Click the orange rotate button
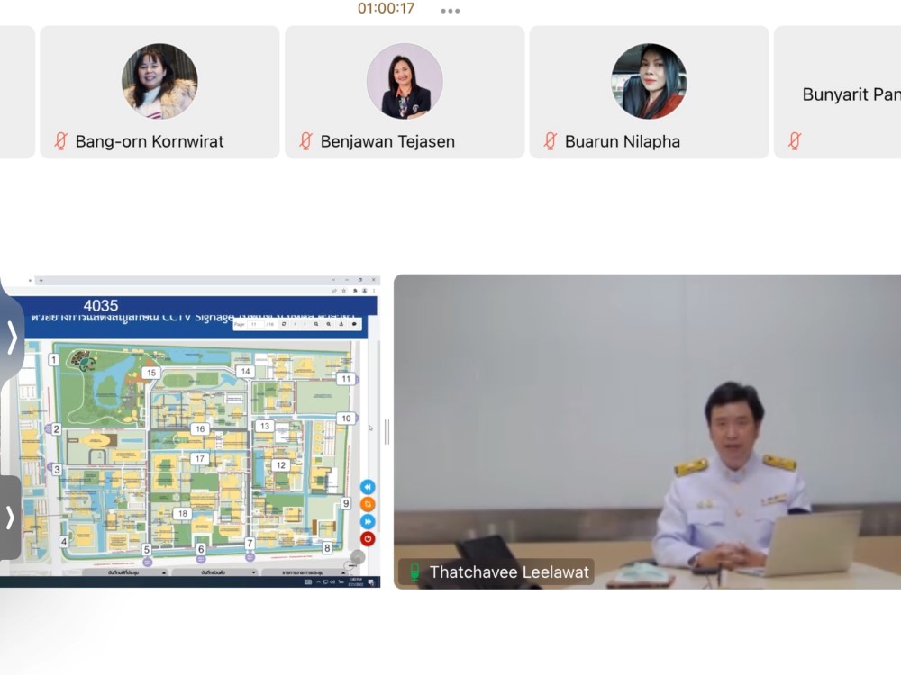The width and height of the screenshot is (901, 675). 368,504
